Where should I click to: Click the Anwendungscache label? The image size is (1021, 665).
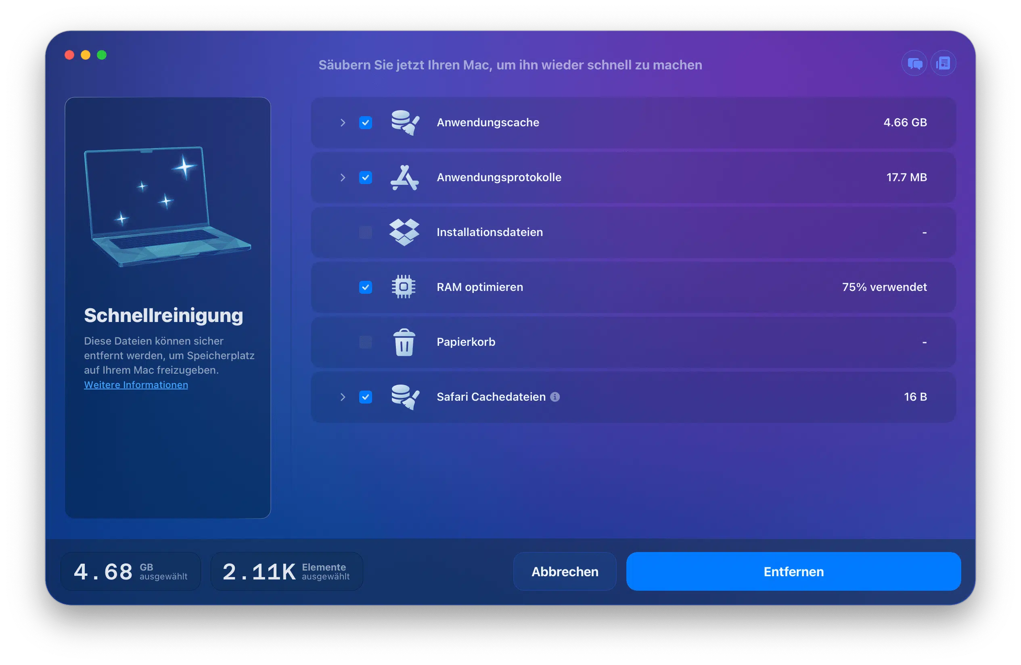pyautogui.click(x=488, y=123)
